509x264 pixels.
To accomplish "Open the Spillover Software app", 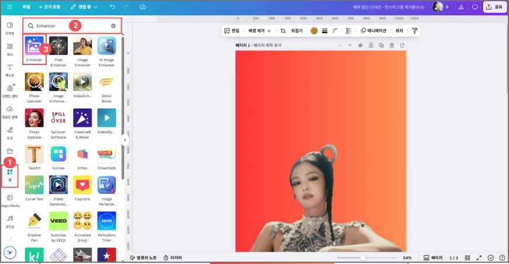I will tap(59, 124).
